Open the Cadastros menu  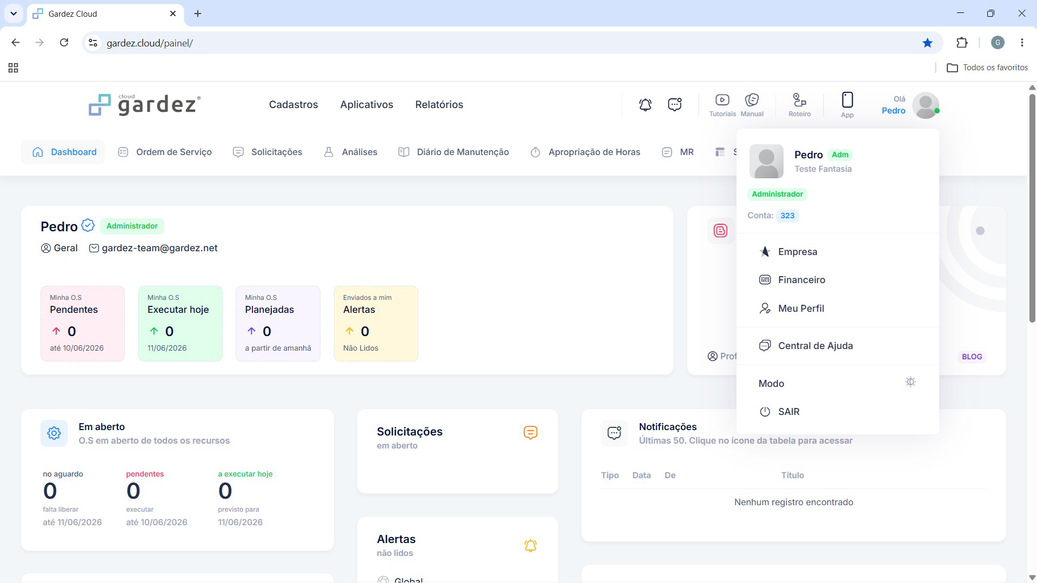click(293, 104)
